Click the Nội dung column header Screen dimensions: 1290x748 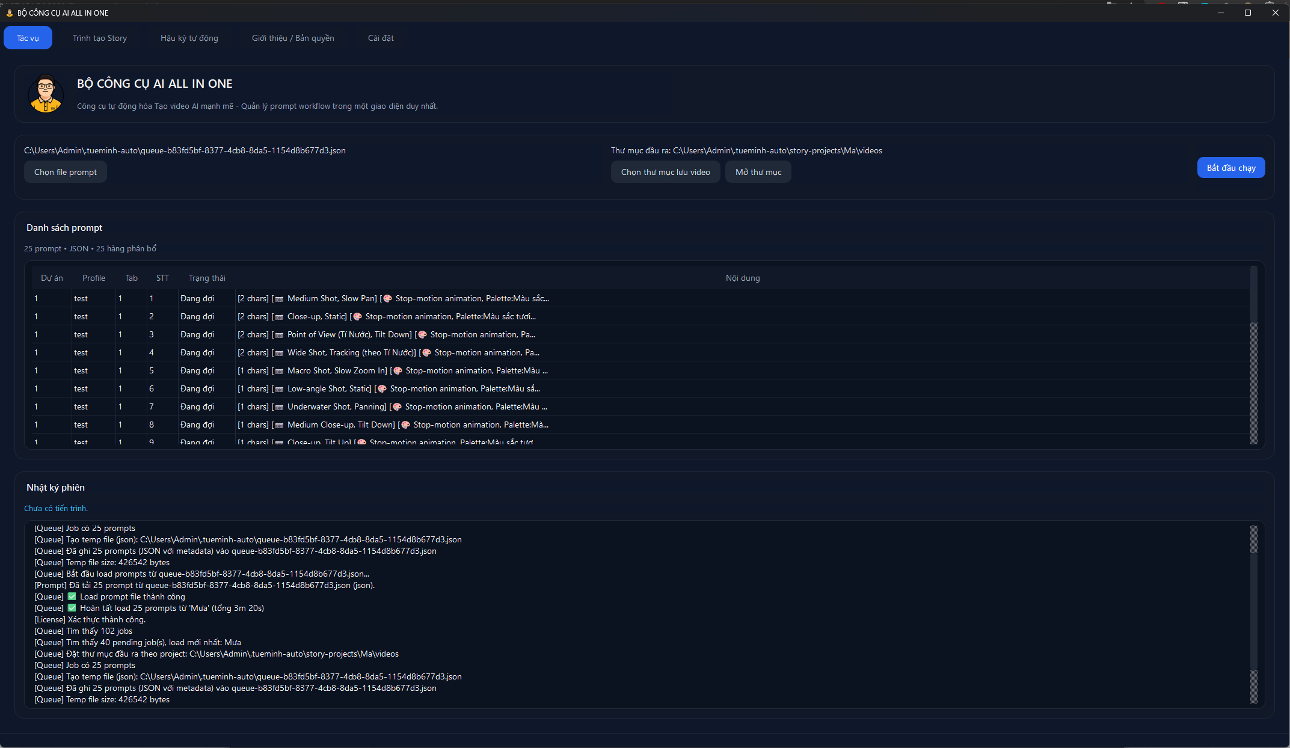coord(742,278)
